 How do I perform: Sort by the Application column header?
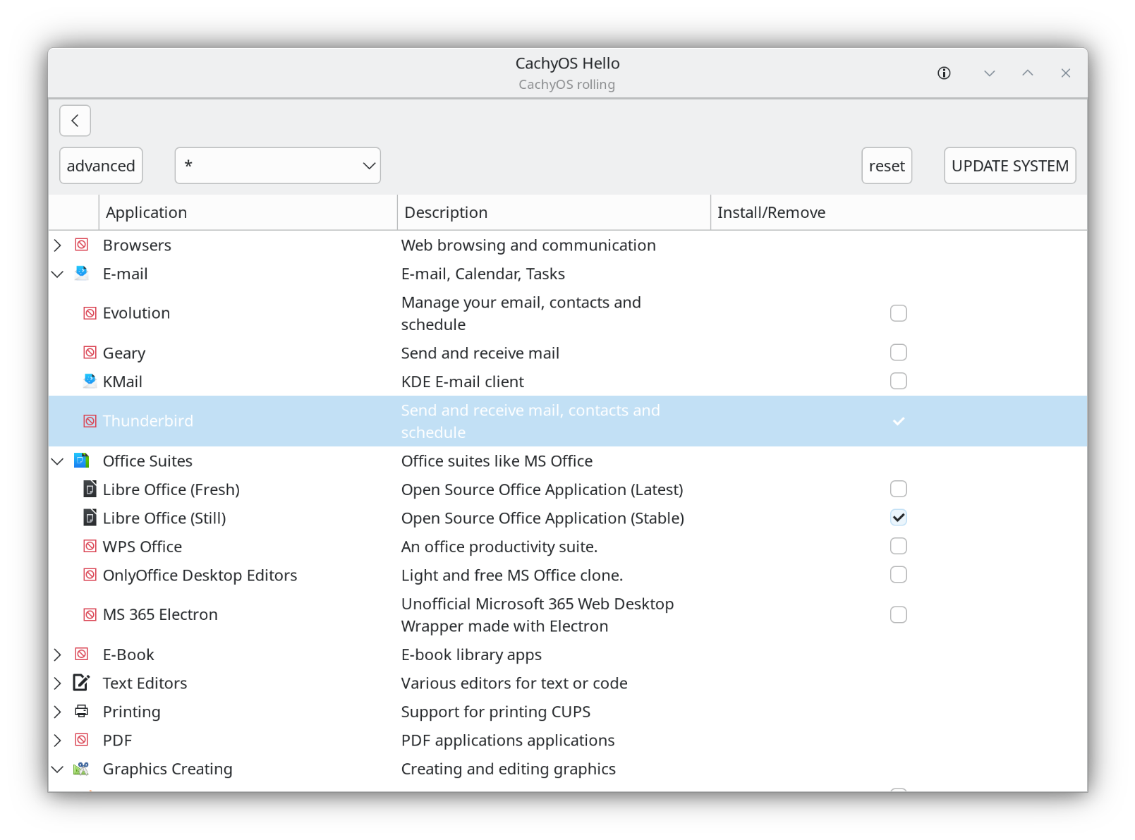pyautogui.click(x=248, y=212)
